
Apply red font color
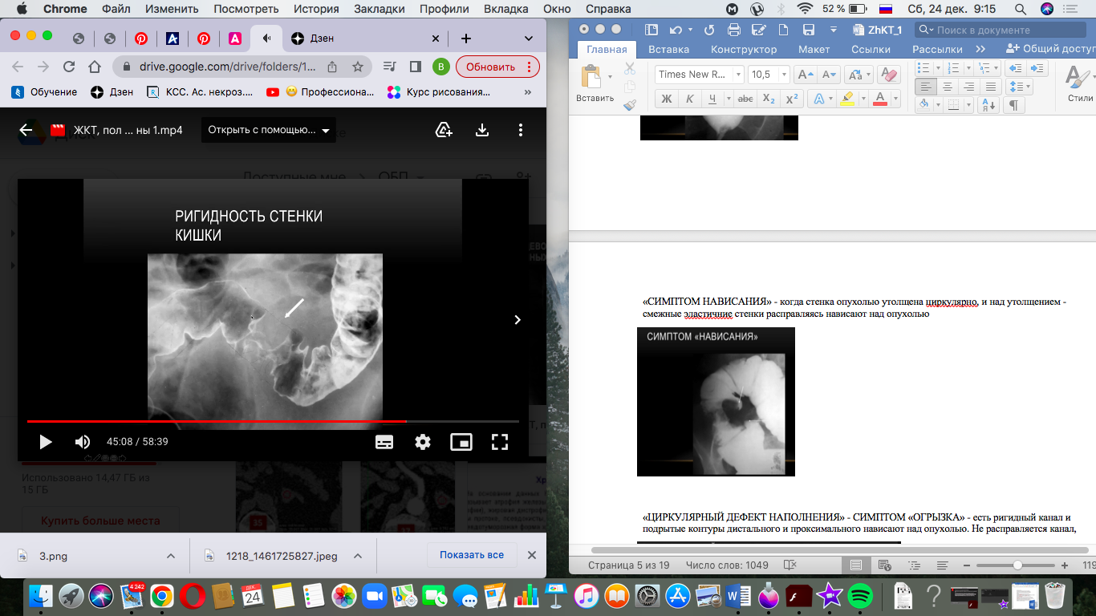879,99
